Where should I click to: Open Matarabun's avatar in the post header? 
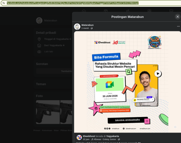click(77, 27)
